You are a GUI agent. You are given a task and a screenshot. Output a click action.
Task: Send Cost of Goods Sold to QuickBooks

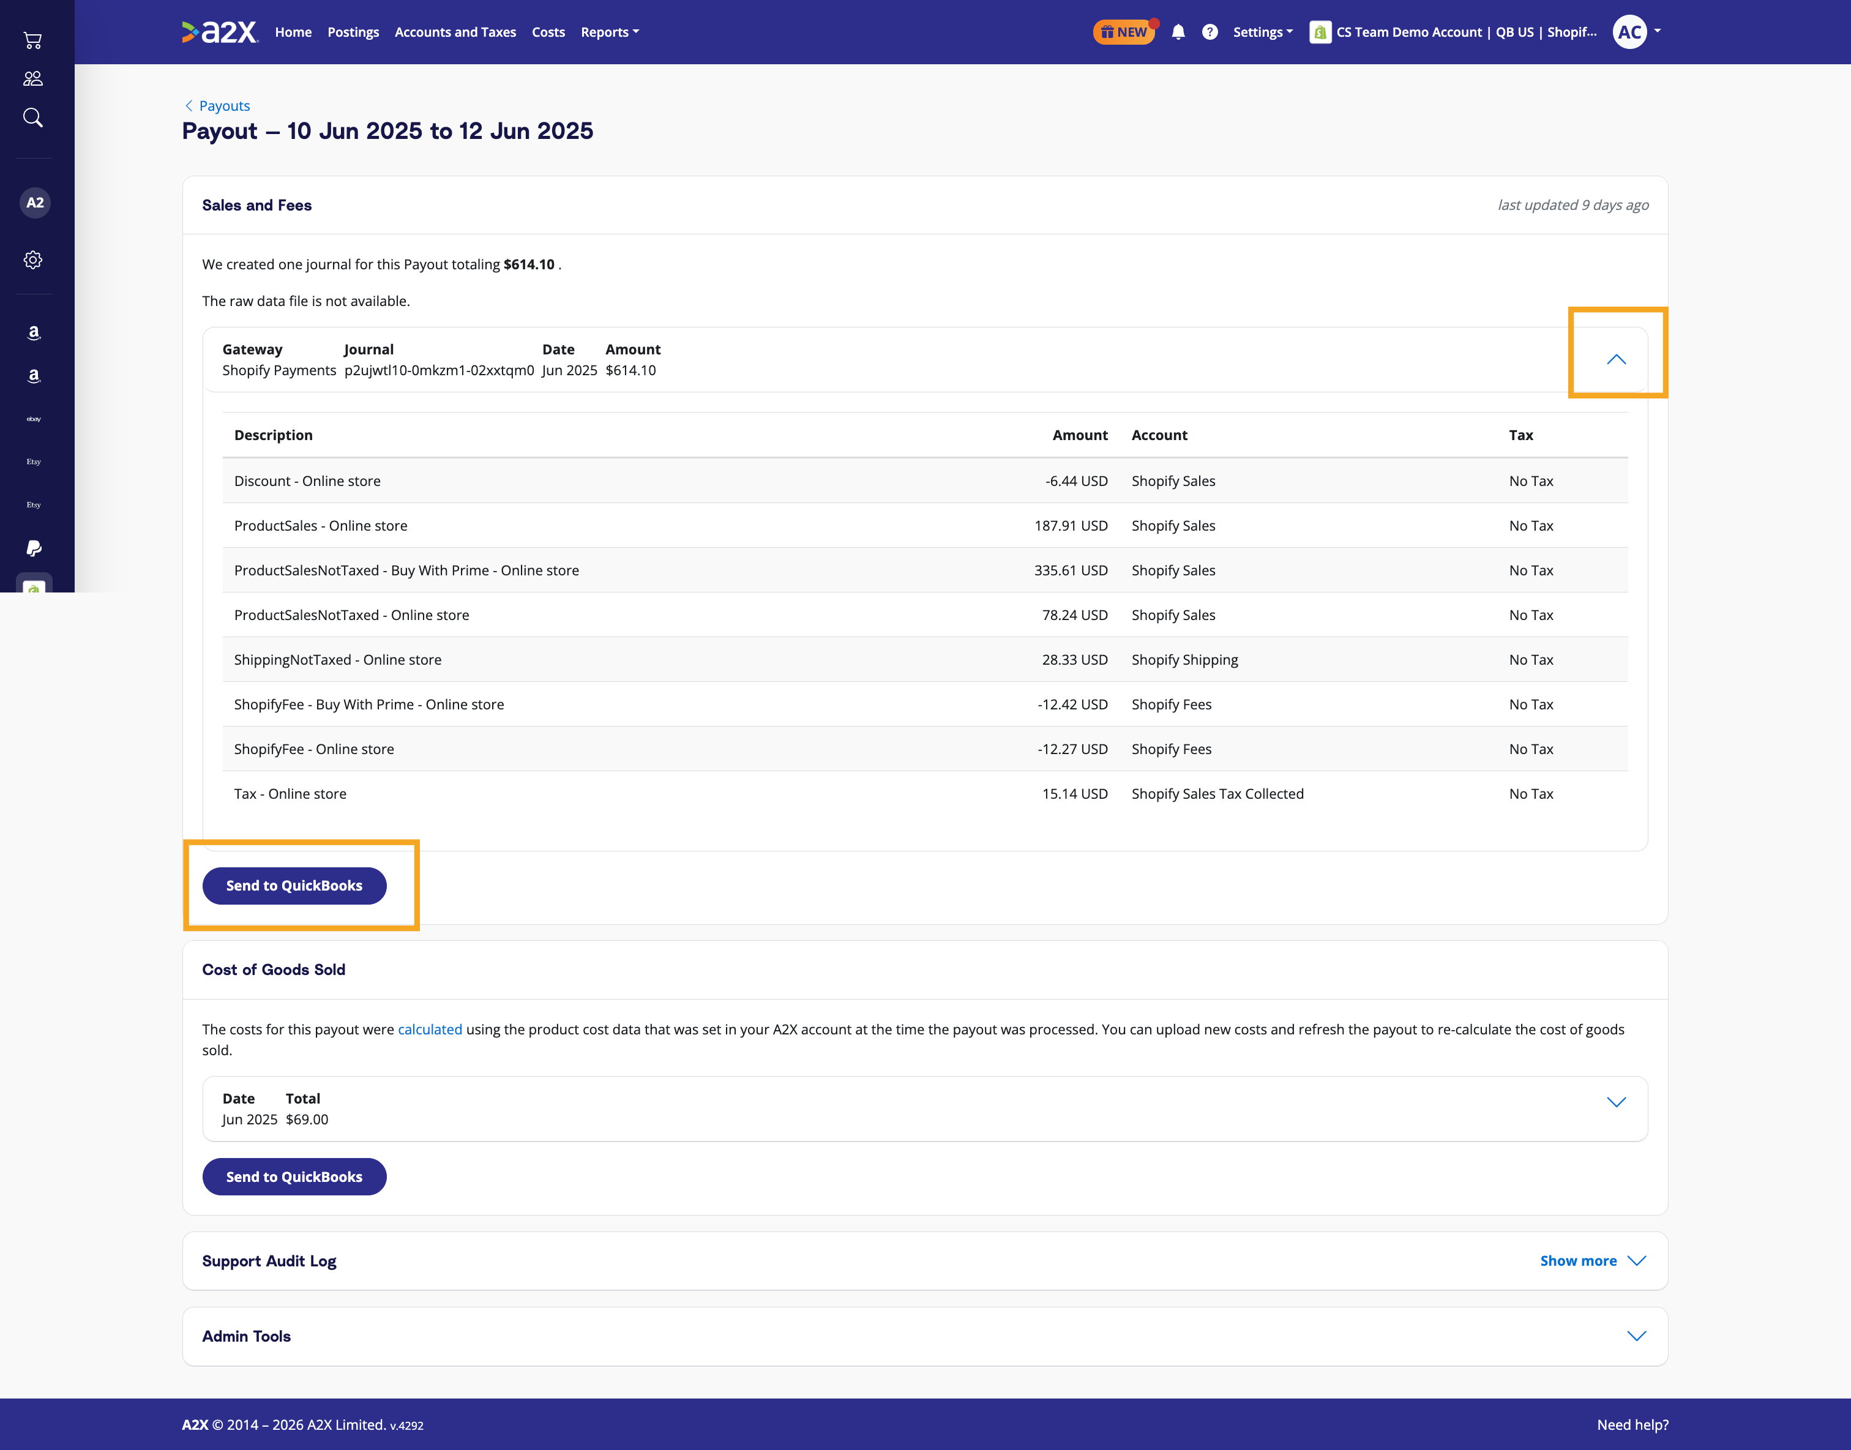(x=294, y=1176)
